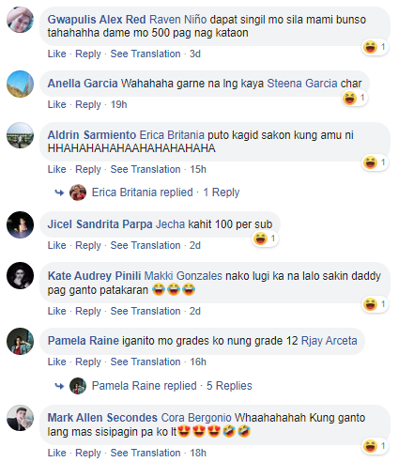Reply to Jicel Sandrita Parpa's comment
This screenshot has width=414, height=462.
click(x=88, y=245)
